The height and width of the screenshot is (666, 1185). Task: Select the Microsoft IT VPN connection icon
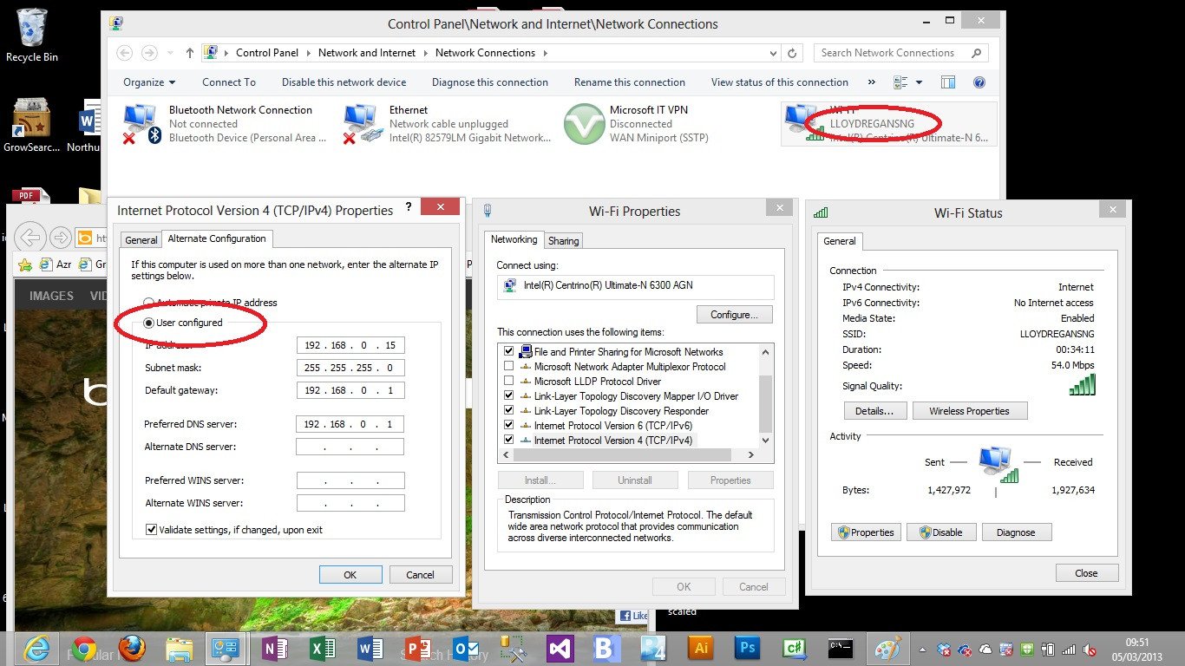click(584, 124)
